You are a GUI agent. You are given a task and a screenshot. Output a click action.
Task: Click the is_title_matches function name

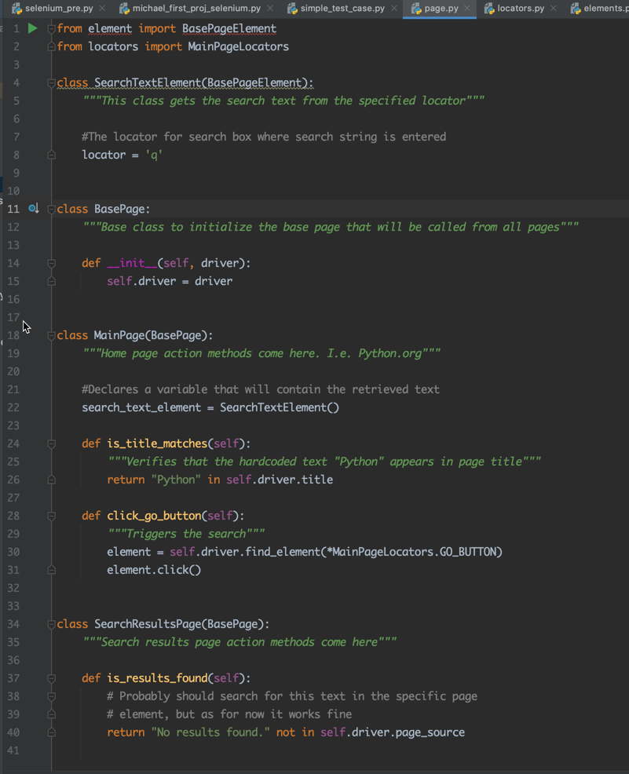pos(157,444)
